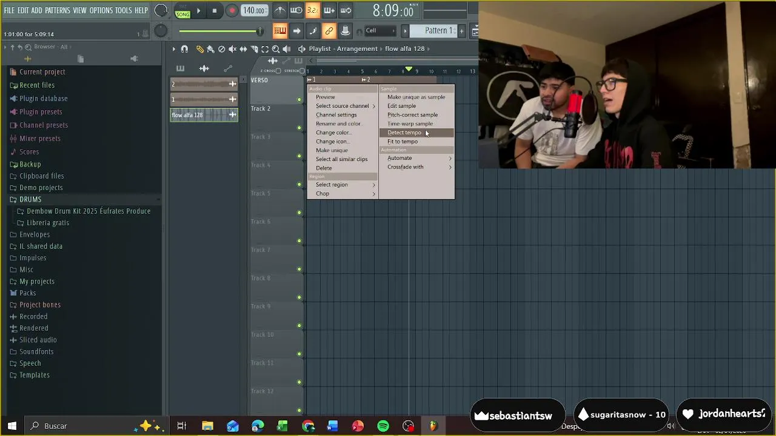Image resolution: width=776 pixels, height=436 pixels.
Task: Mute Track 2 with its green light
Action: 299,128
